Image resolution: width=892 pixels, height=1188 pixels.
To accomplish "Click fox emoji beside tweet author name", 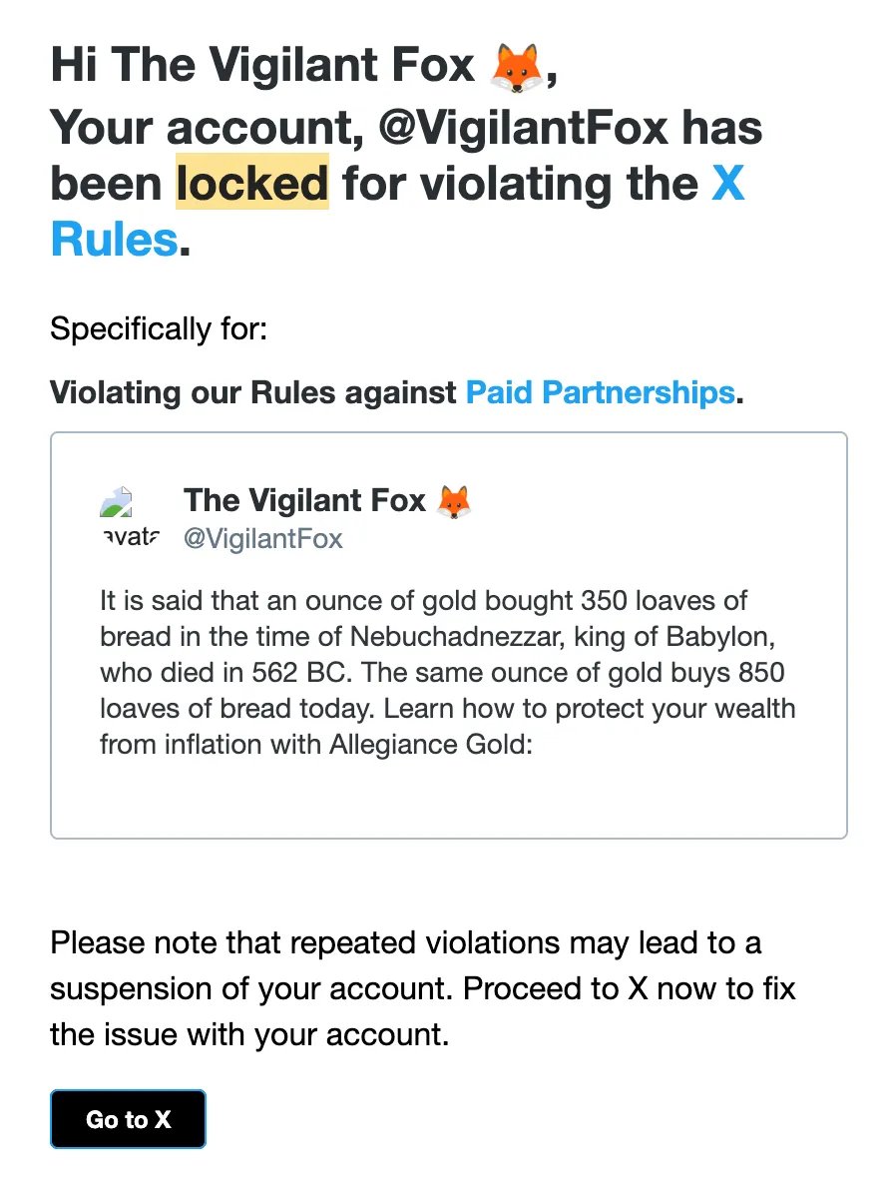I will (x=454, y=501).
